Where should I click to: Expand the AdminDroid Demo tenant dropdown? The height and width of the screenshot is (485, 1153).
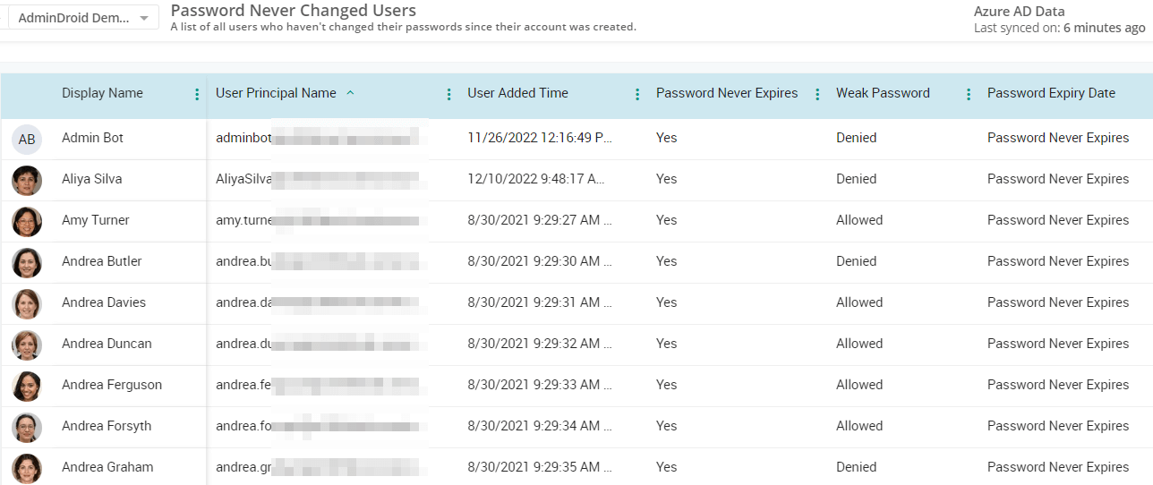tap(144, 19)
